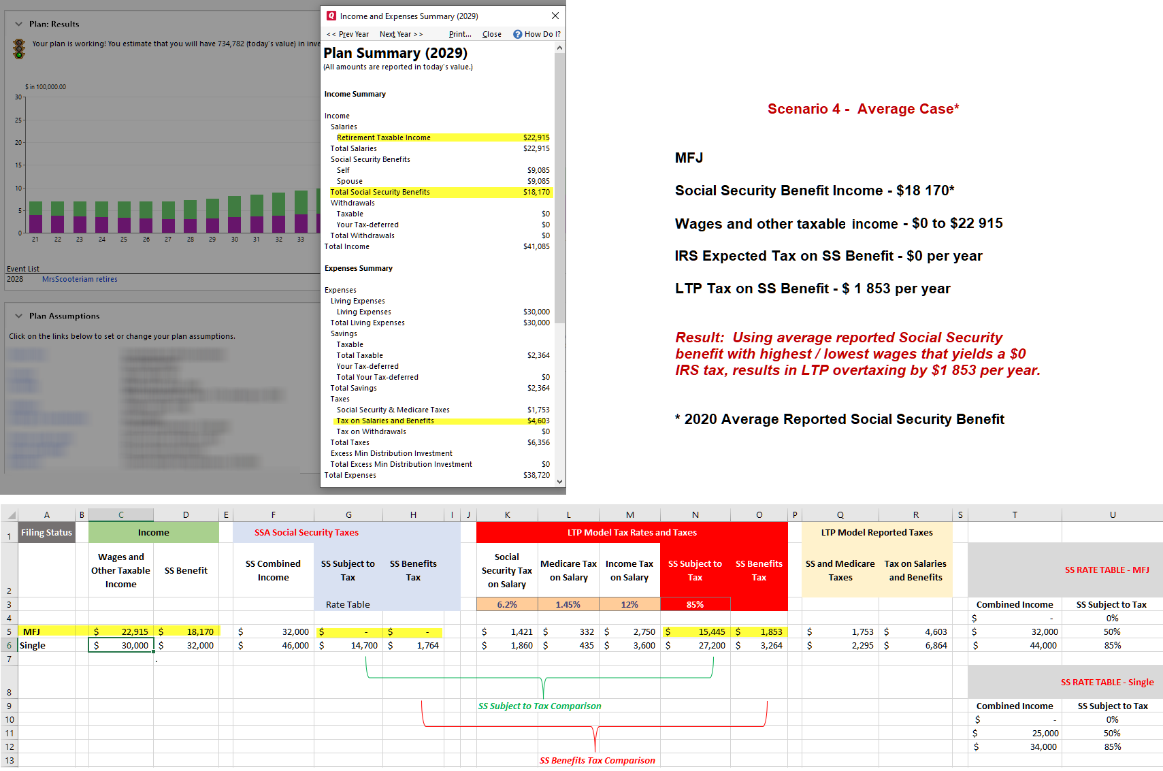Select spreadsheet column U header
This screenshot has width=1163, height=771.
point(1113,514)
